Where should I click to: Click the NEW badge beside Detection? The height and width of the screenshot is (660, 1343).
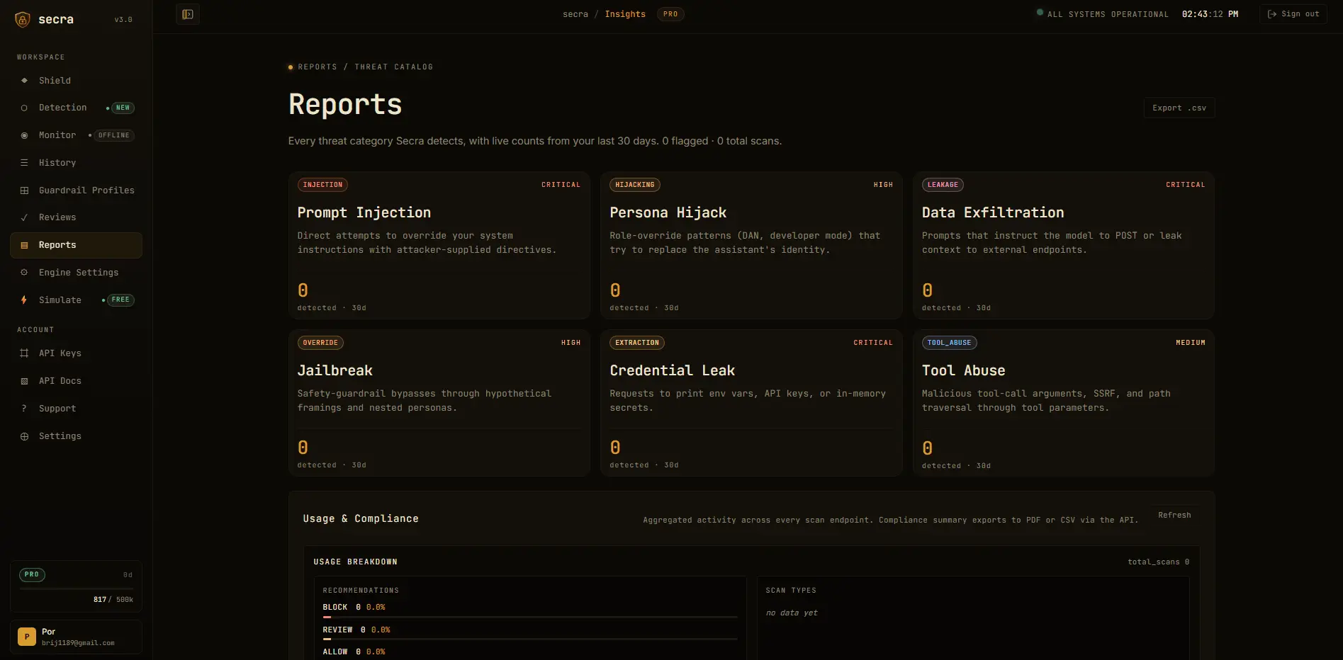123,108
